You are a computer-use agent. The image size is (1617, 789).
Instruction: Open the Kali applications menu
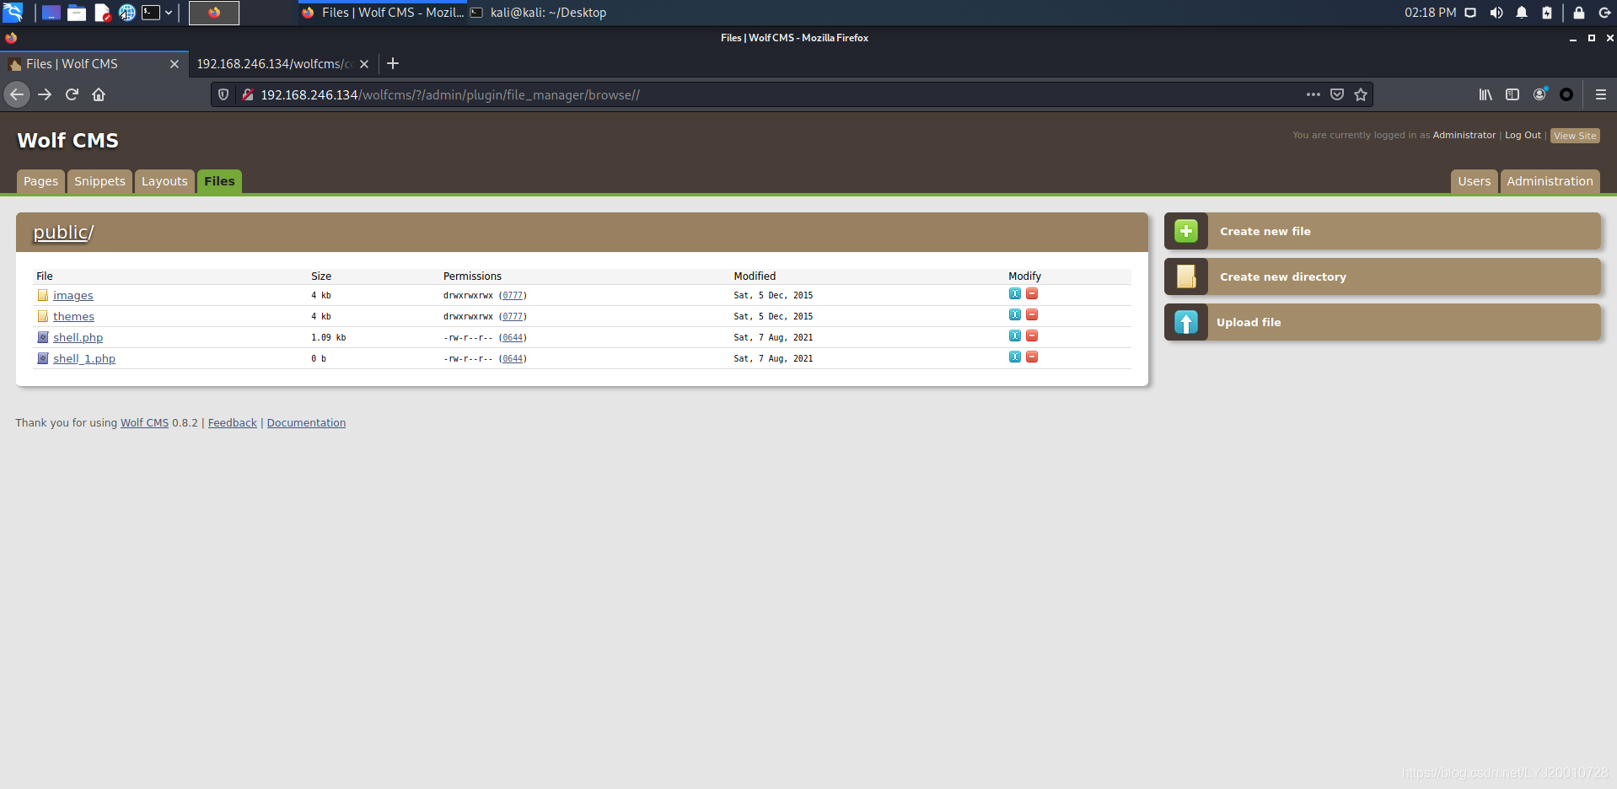click(x=13, y=12)
